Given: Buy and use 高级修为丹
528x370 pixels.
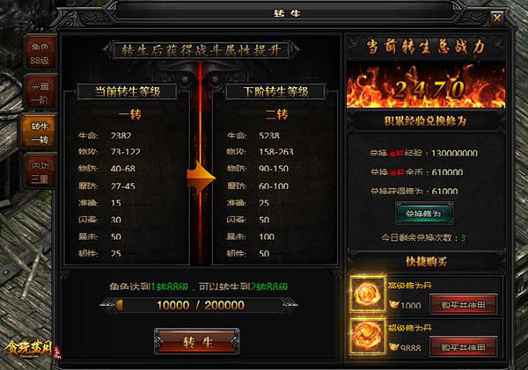Looking at the screenshot, I should [x=463, y=305].
